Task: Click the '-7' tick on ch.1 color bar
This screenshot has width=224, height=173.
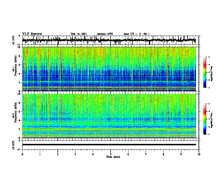Action: (209, 88)
